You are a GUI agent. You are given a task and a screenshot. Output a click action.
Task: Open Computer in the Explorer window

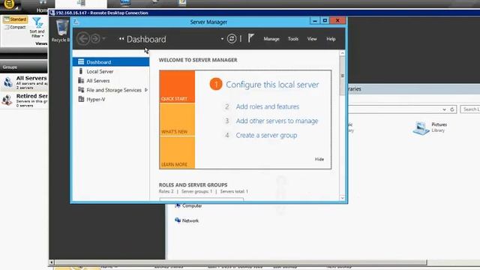tap(188, 205)
